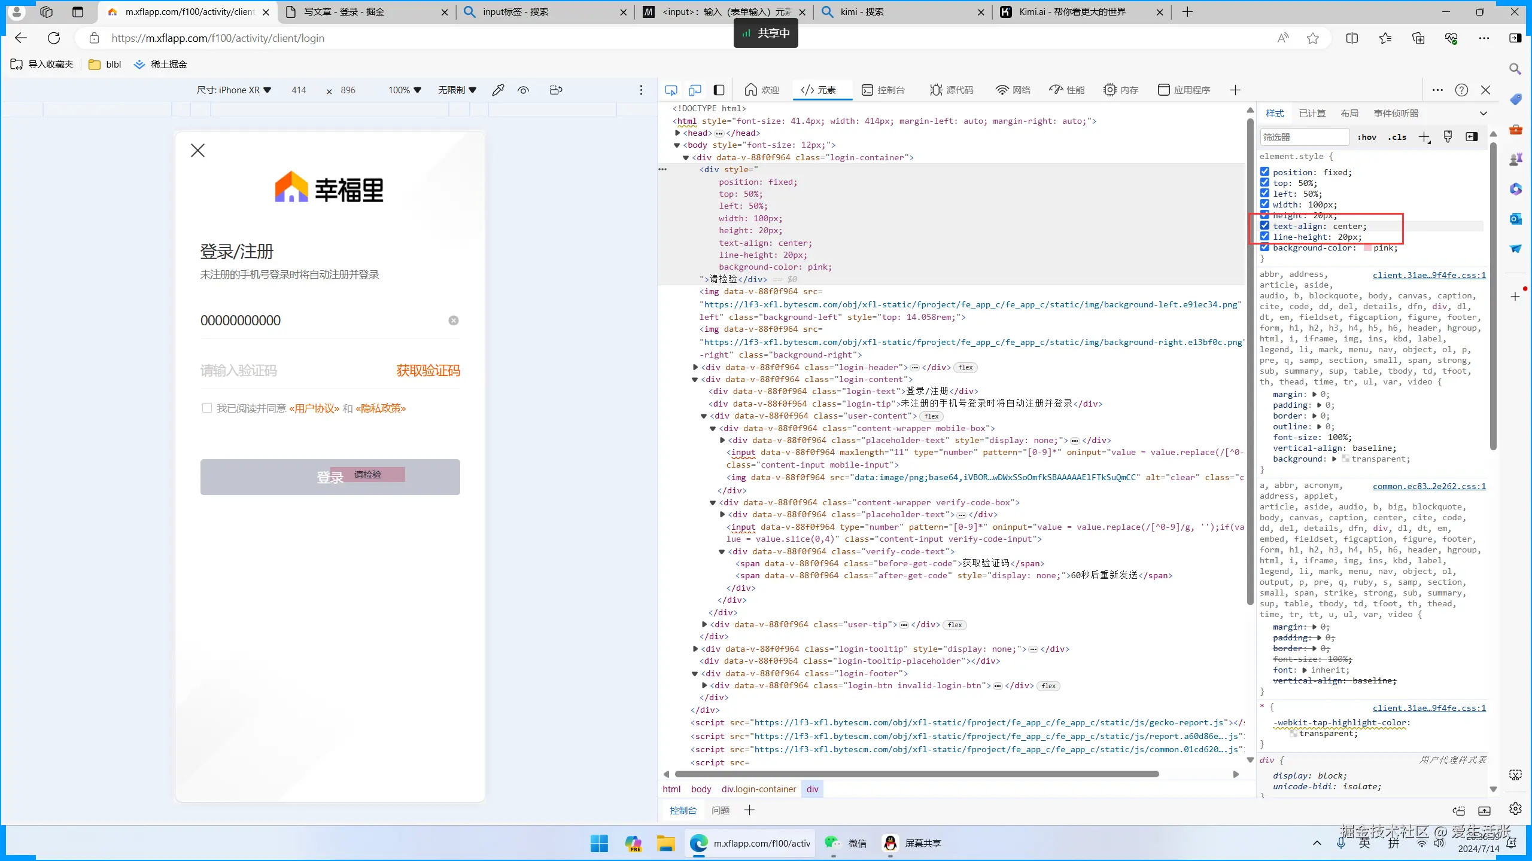The height and width of the screenshot is (861, 1532).
Task: Click the rotate screen icon
Action: pos(556,90)
